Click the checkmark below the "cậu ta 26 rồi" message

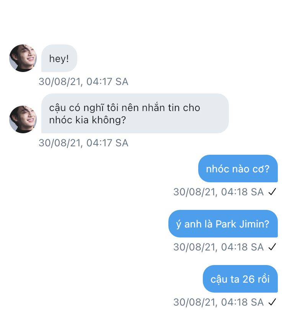272,302
